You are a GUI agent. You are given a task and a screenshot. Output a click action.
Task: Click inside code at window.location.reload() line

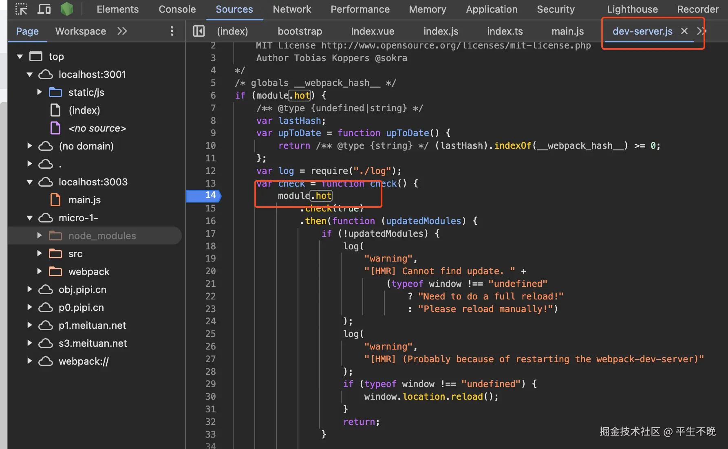[x=431, y=396]
